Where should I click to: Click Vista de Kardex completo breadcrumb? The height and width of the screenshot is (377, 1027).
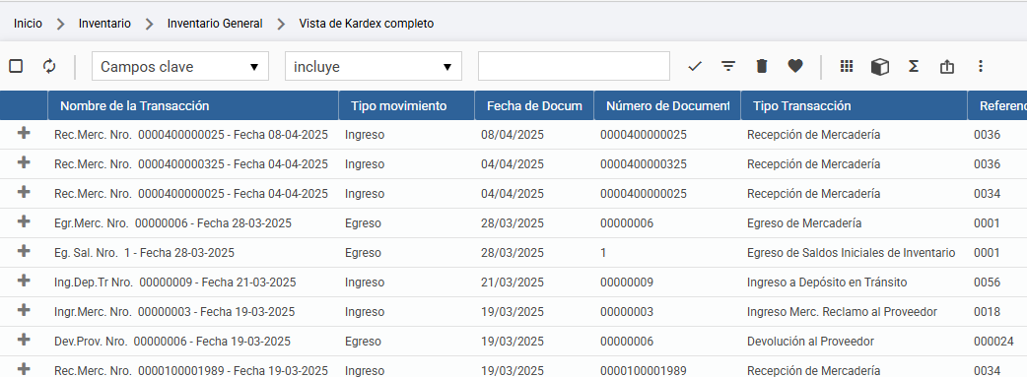(x=366, y=24)
